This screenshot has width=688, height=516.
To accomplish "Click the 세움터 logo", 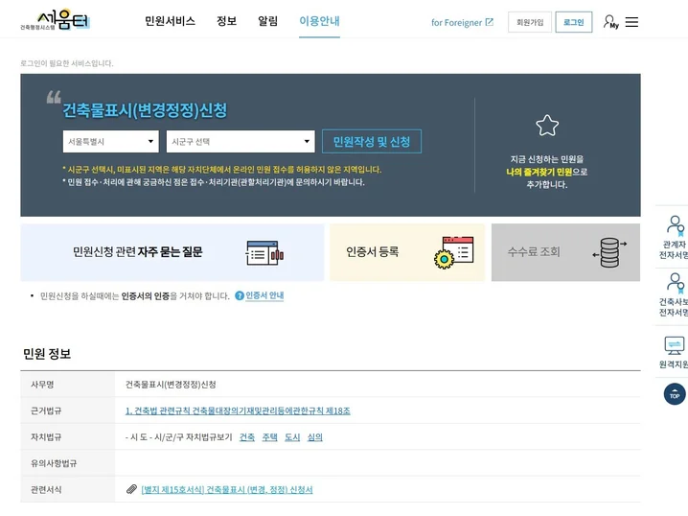I will click(x=59, y=20).
